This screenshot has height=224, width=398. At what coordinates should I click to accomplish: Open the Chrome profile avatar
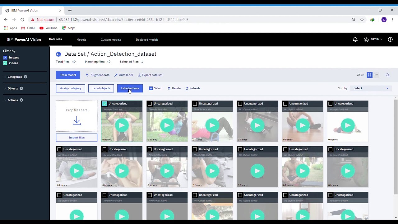click(384, 20)
